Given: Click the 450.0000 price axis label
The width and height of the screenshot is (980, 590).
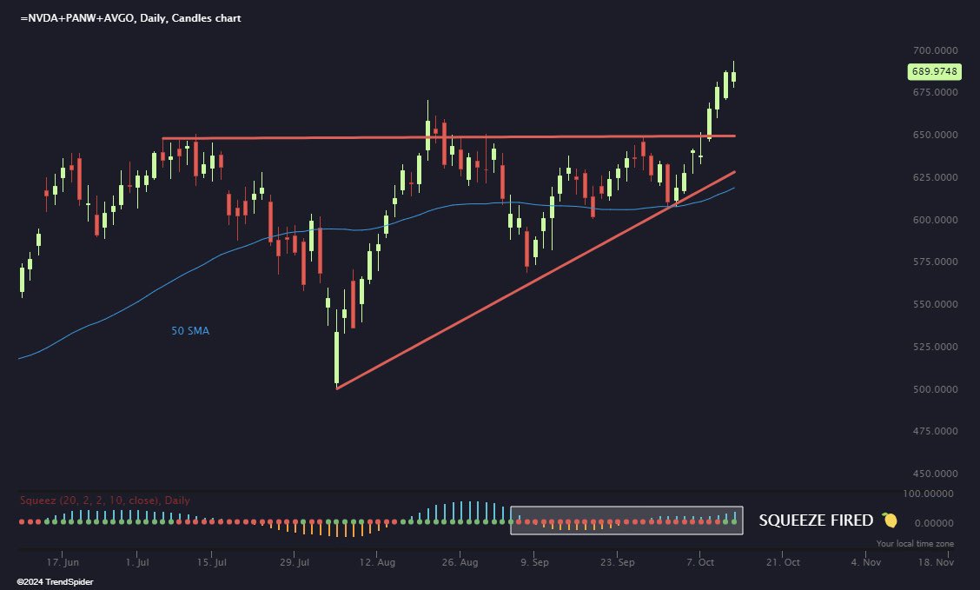Looking at the screenshot, I should 935,473.
